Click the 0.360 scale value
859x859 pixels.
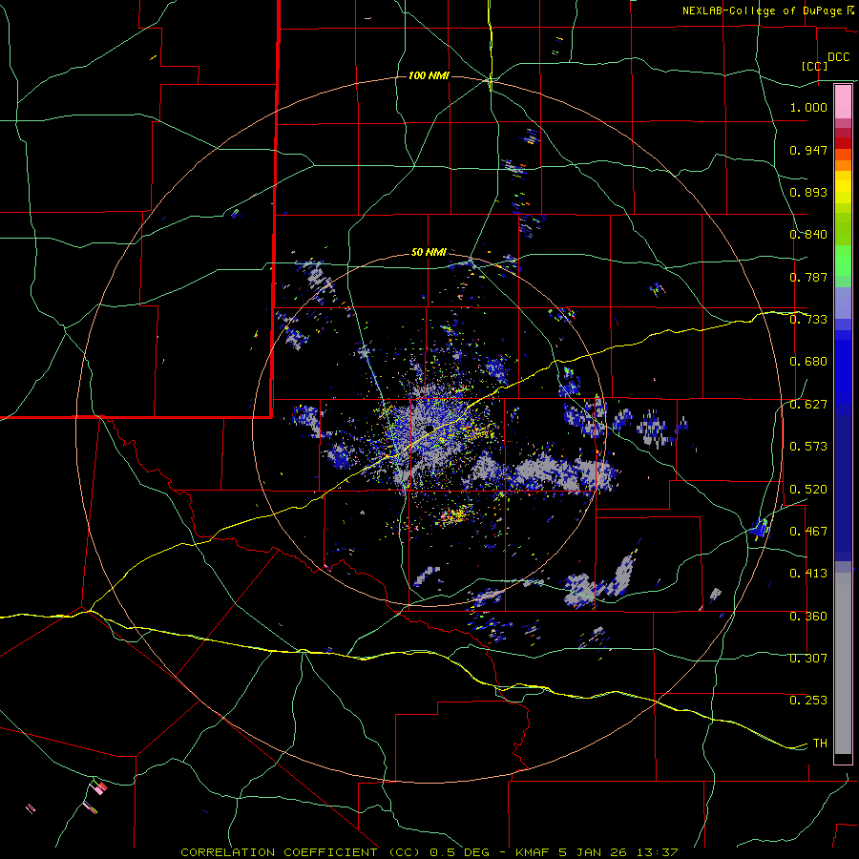[x=808, y=617]
